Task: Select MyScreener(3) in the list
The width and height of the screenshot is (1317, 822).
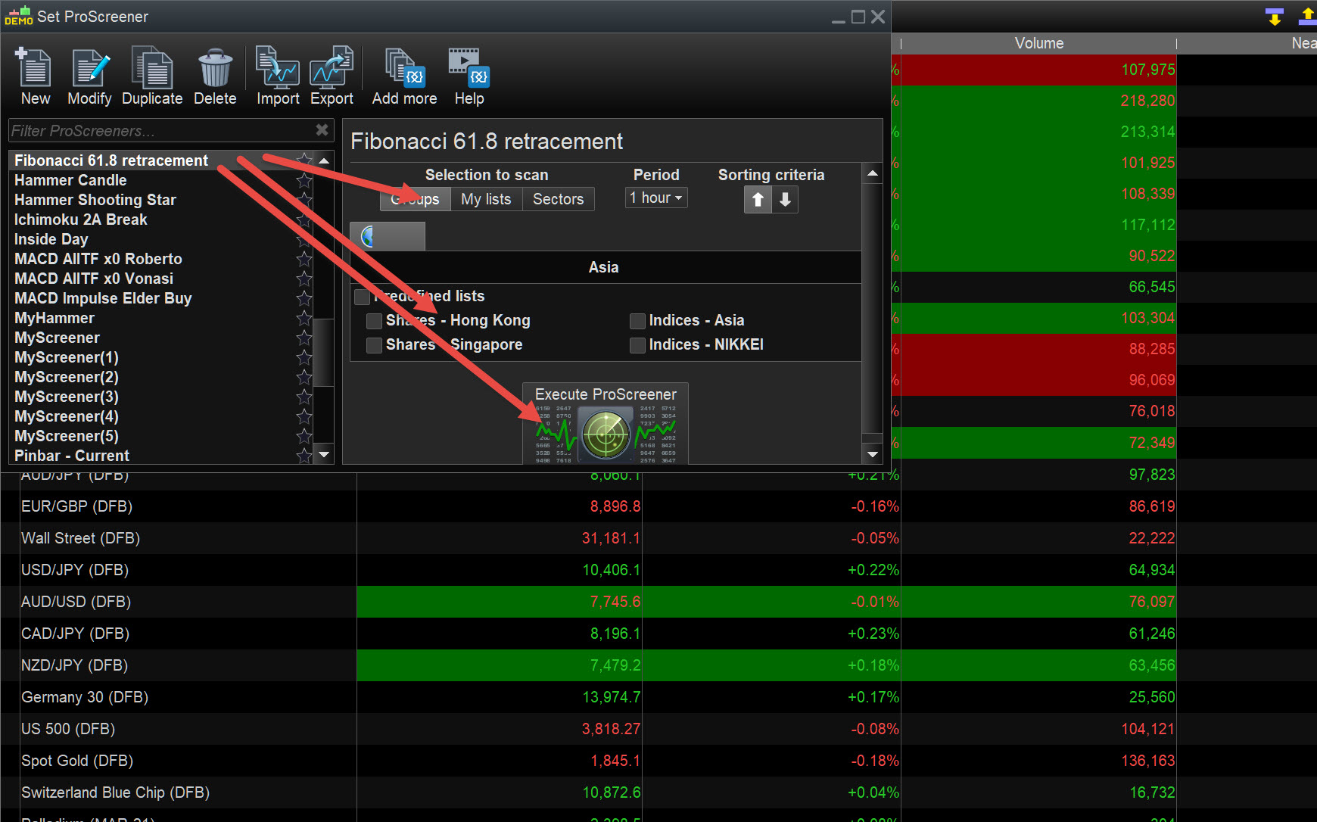Action: click(x=153, y=397)
